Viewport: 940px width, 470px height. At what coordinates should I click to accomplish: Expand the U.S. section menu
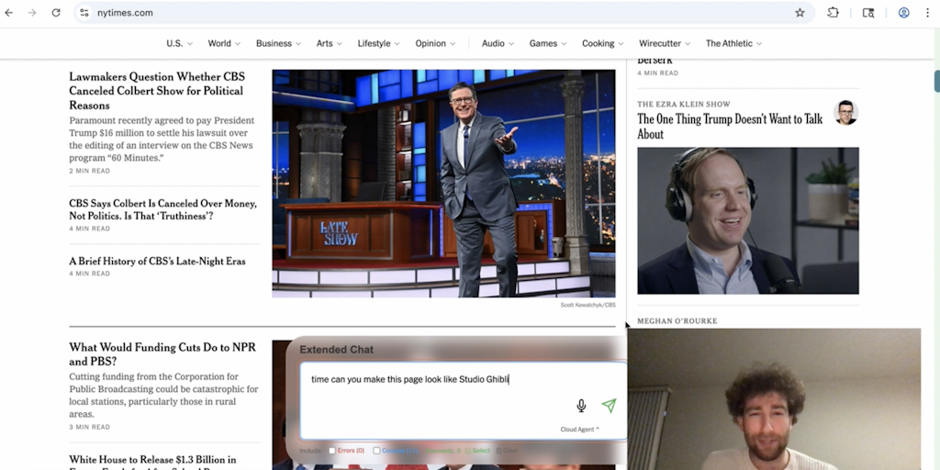pyautogui.click(x=179, y=43)
